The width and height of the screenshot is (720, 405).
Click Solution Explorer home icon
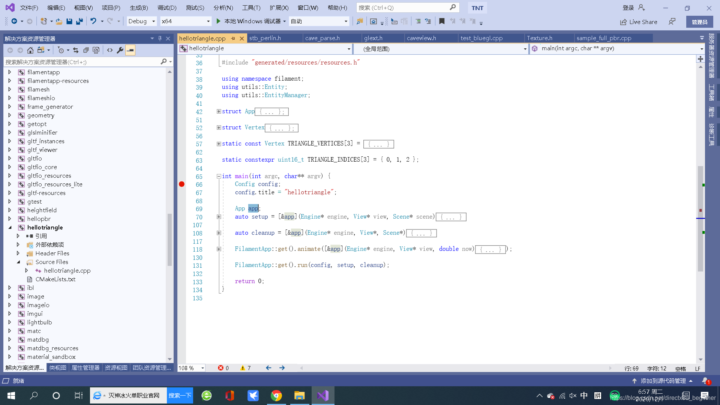(30, 50)
